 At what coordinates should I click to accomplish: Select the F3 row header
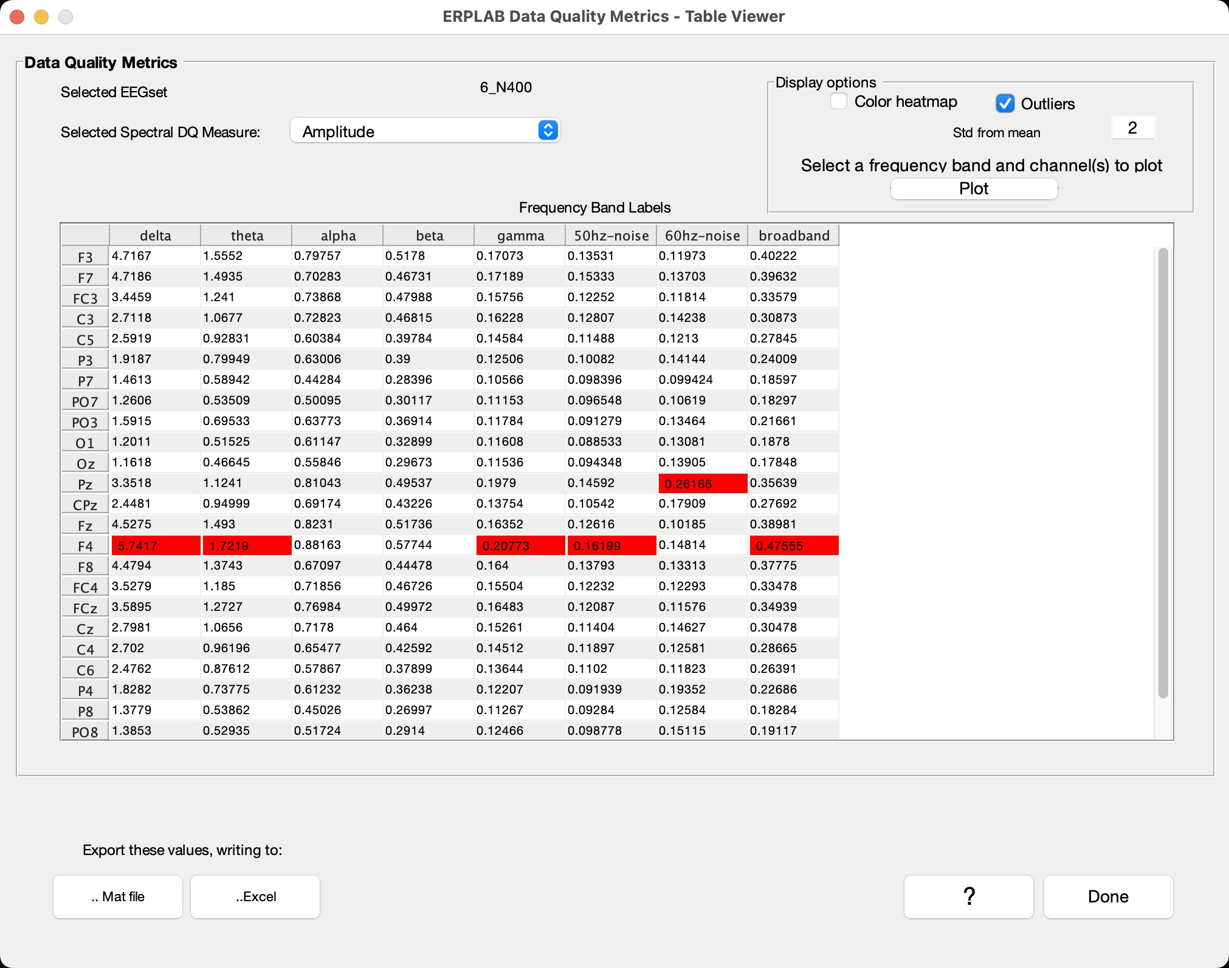point(85,256)
